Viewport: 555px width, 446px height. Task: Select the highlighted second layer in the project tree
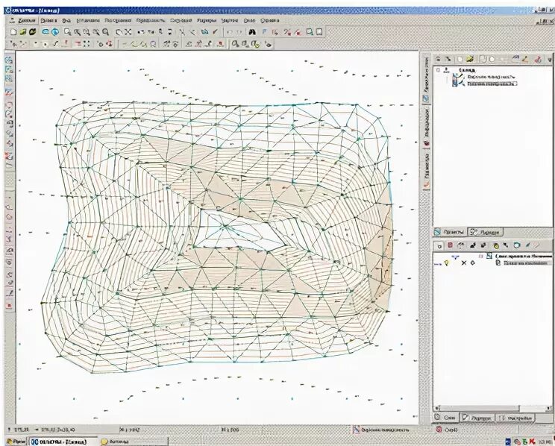click(x=492, y=84)
